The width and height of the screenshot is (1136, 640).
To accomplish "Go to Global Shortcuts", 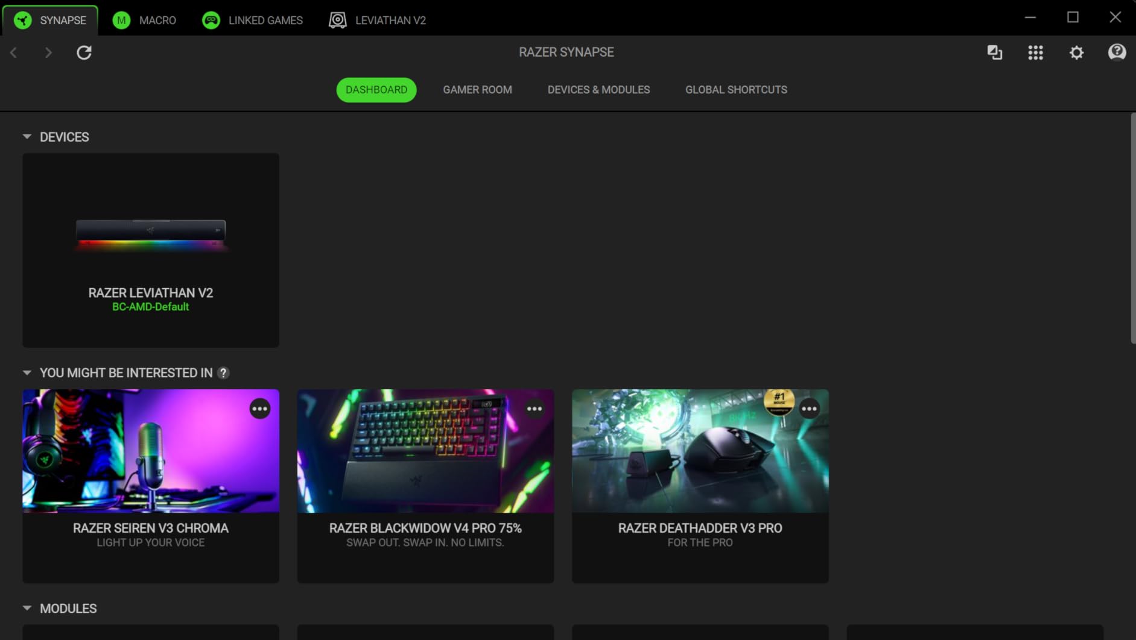I will (736, 90).
